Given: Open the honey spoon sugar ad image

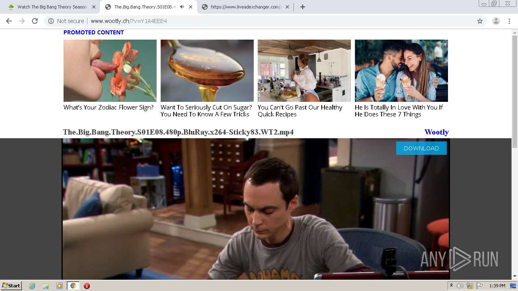Looking at the screenshot, I should tap(207, 71).
